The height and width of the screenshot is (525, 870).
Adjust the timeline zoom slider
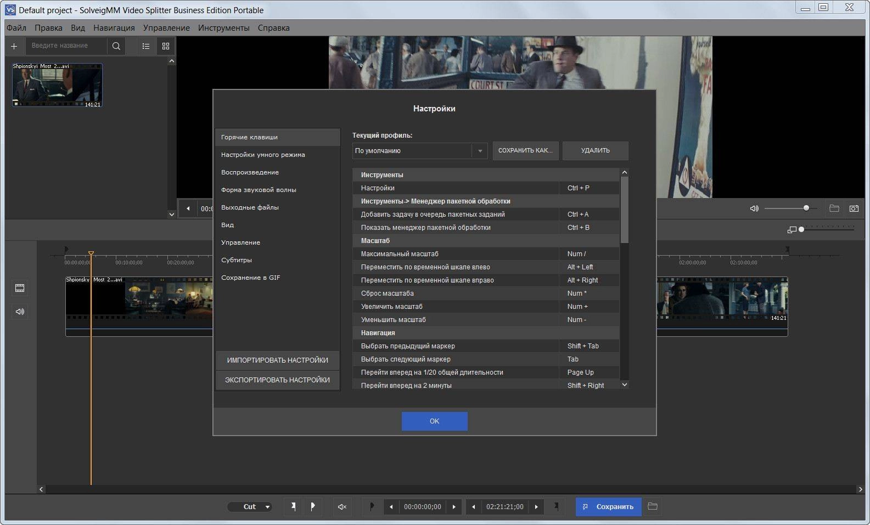point(827,229)
